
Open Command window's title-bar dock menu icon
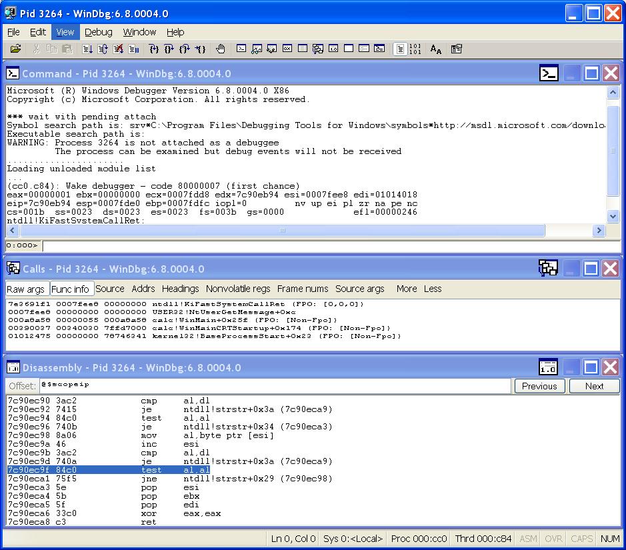coord(549,73)
